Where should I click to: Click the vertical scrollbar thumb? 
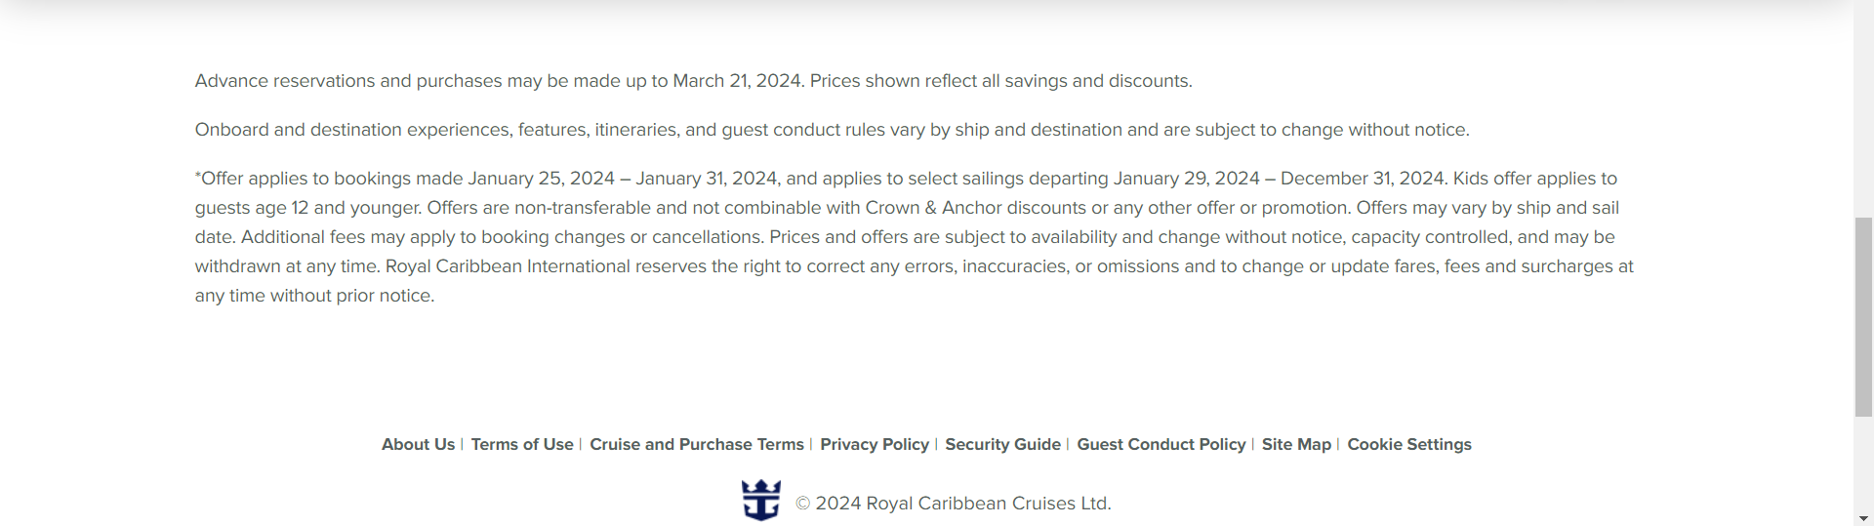click(1863, 317)
